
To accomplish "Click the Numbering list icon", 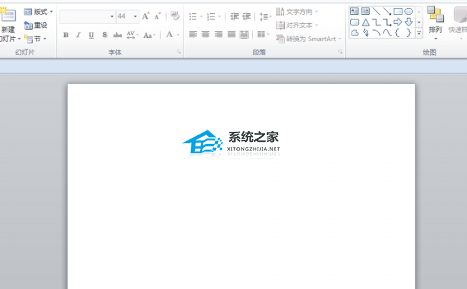I will [211, 17].
